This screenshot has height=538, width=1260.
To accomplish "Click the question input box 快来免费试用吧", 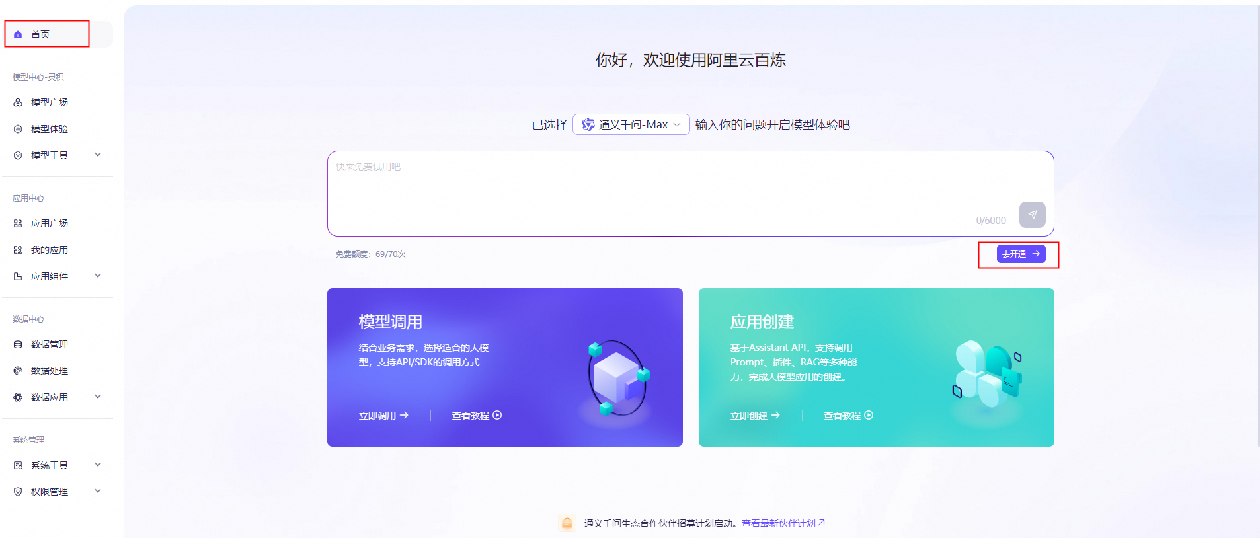I will coord(690,194).
